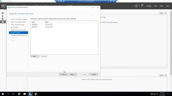
Task: Open the Help menu
Action: click(x=167, y=6)
